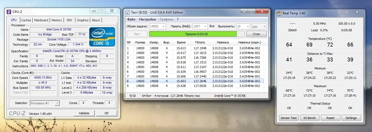Screen dimensions: 372x132
Task: Click the OK button in CPU-Z
Action: point(106,113)
